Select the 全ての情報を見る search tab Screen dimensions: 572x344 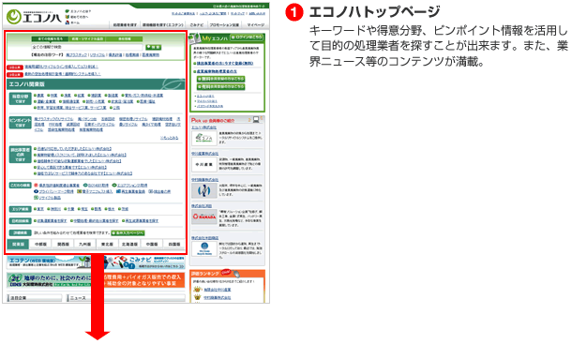[x=51, y=38]
